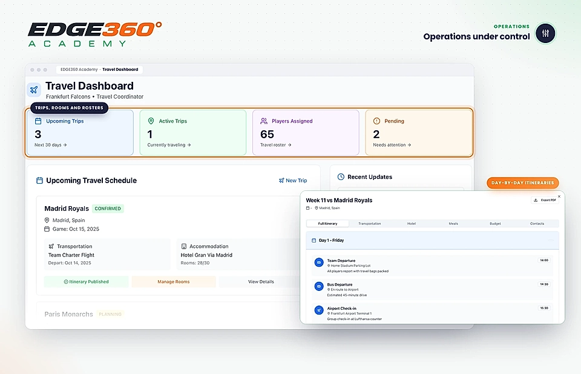
Task: Click the calendar icon beside Upcoming Travel Schedule
Action: pyautogui.click(x=40, y=181)
